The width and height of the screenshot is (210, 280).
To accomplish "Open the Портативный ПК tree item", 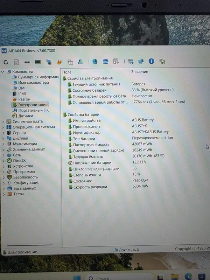I will 31,110.
